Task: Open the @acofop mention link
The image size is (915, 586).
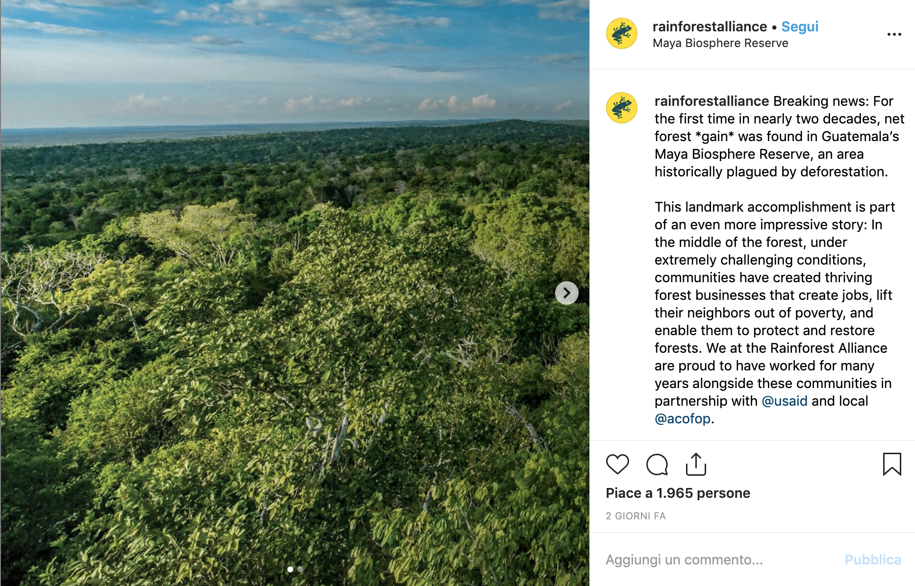Action: 682,418
